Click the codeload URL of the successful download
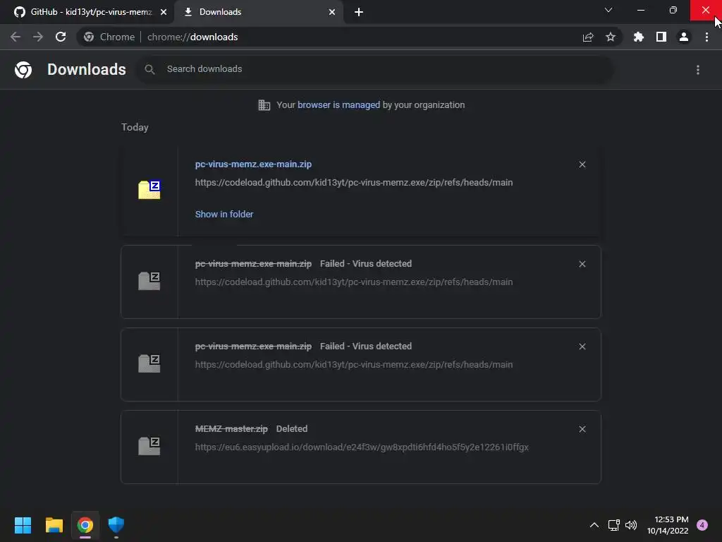 coord(354,183)
